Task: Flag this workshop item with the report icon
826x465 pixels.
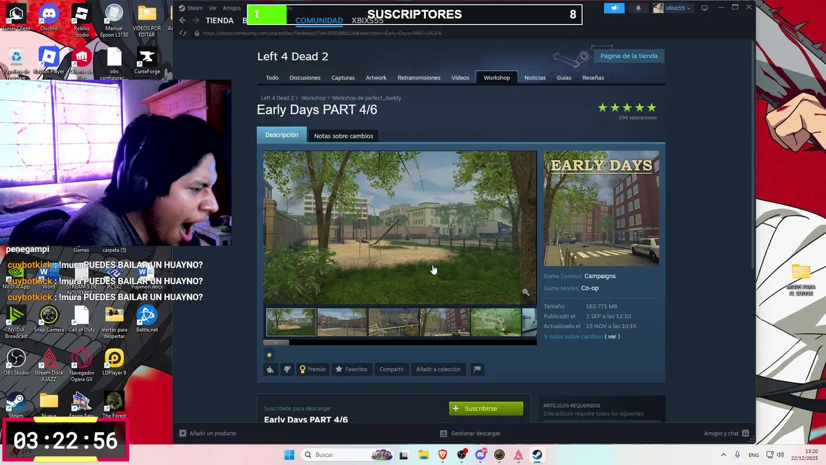Action: point(478,369)
